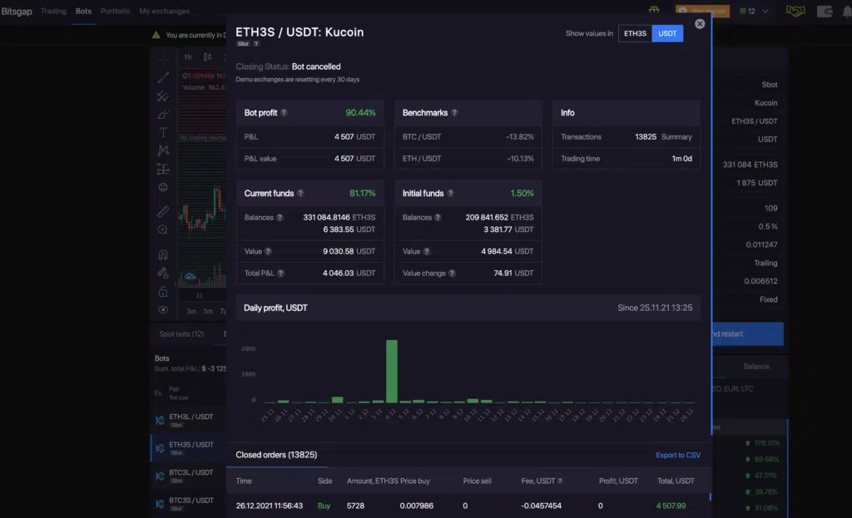Screen dimensions: 852x518
Task: Click the blue restart button behind dialog
Action: point(748,334)
